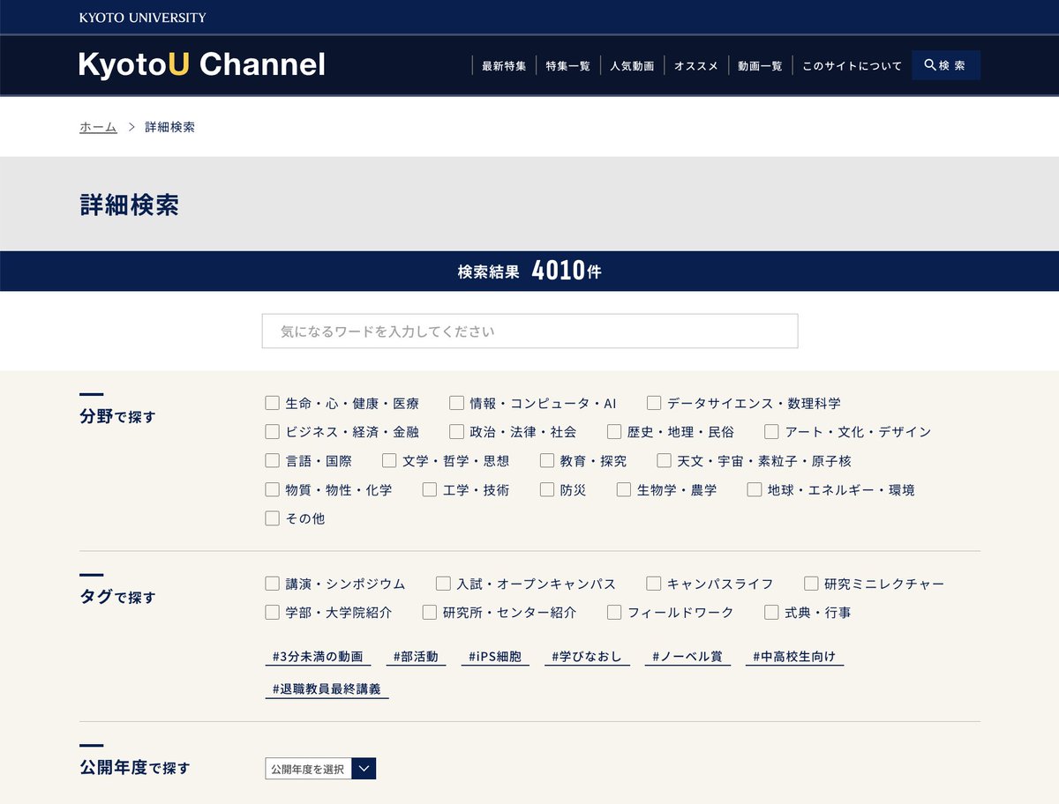Enable 研究ミニレクチャー checkbox
The height and width of the screenshot is (804, 1059).
coord(811,584)
